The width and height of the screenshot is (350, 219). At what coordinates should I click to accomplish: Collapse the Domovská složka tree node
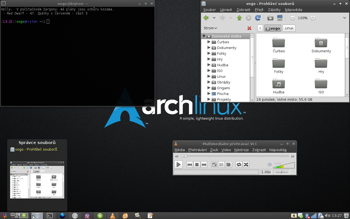click(204, 36)
